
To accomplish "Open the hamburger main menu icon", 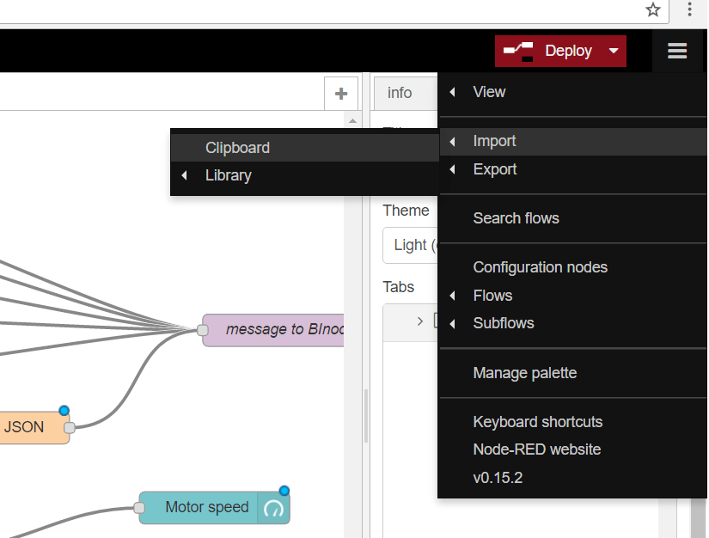I will click(677, 51).
